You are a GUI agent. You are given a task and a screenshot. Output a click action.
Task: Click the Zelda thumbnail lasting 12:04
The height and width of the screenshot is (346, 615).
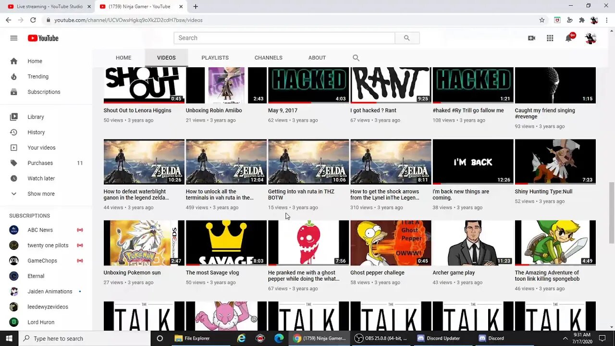pyautogui.click(x=226, y=162)
